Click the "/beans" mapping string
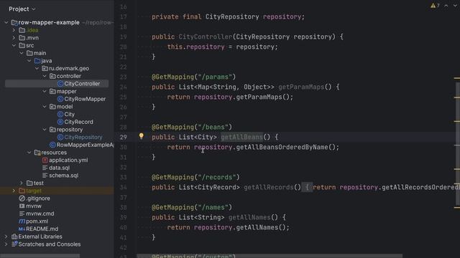460x258 pixels. (213, 127)
